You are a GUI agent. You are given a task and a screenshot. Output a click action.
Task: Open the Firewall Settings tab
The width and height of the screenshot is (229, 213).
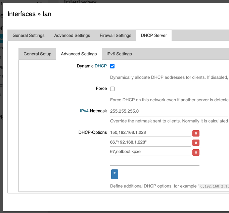pyautogui.click(x=115, y=36)
